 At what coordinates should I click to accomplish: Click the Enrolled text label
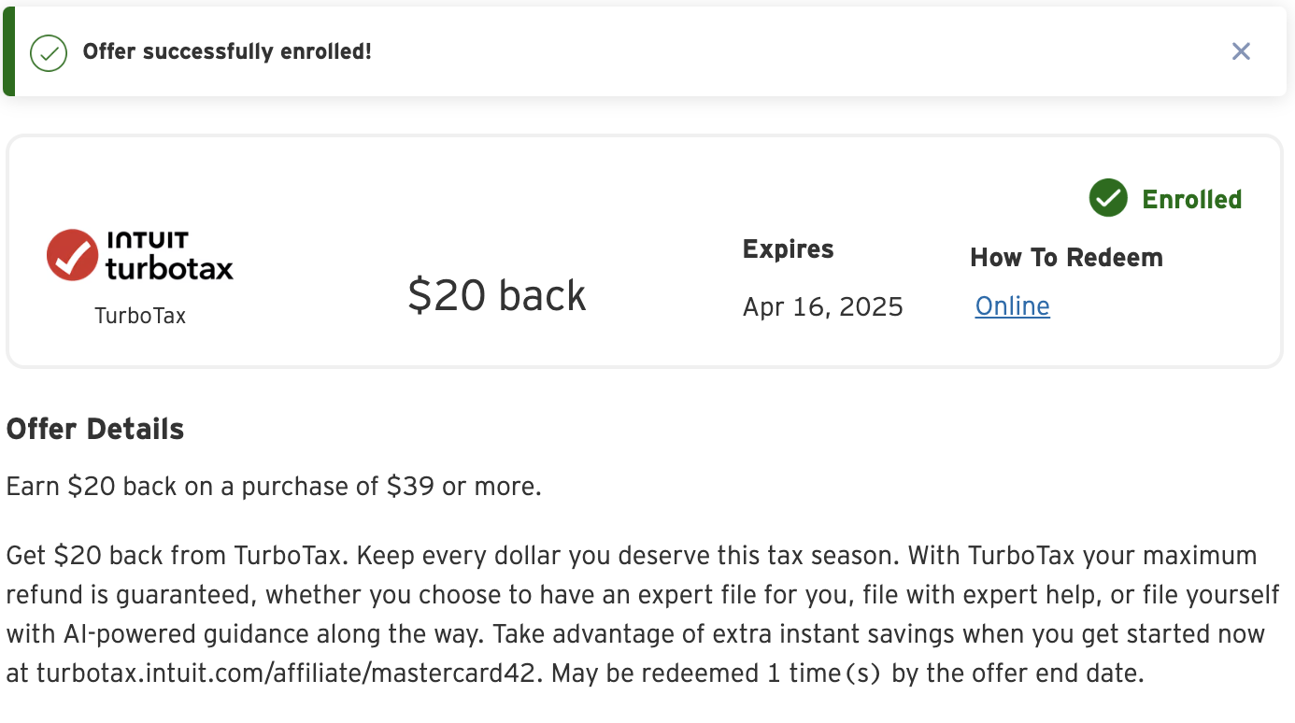point(1190,198)
